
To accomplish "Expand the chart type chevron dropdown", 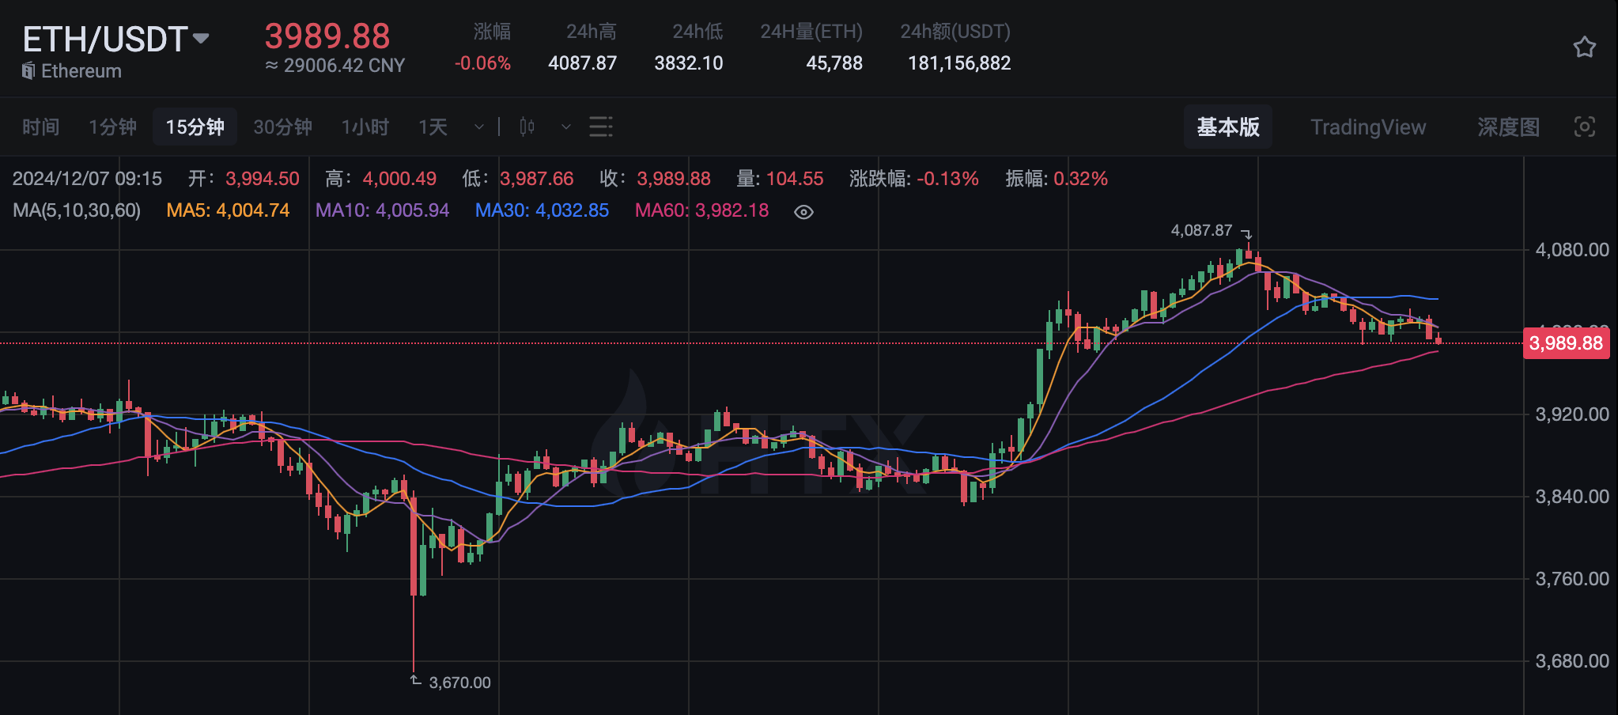I will point(565,127).
